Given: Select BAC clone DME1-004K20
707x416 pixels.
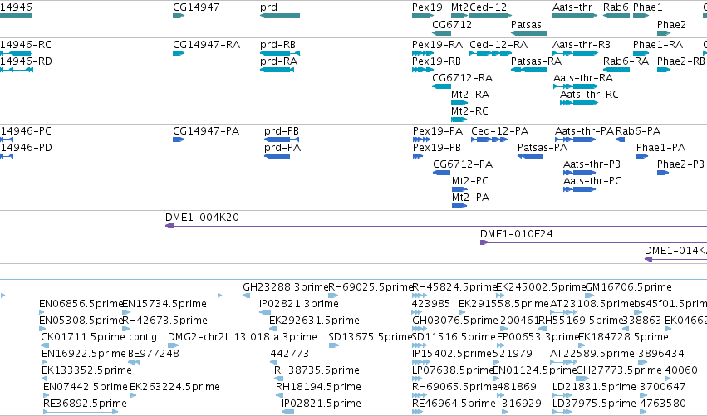Looking at the screenshot, I should 436,226.
